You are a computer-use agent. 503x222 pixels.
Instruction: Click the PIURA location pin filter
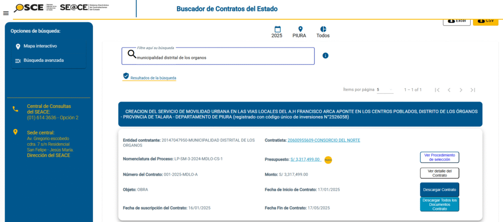300,29
